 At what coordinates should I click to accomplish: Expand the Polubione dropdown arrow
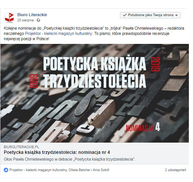coord(177,15)
